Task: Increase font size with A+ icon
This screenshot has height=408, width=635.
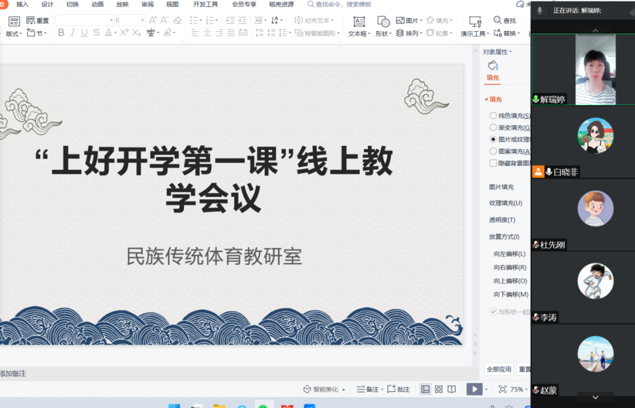Action: (x=153, y=20)
